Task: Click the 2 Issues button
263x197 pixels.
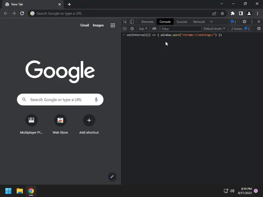Action: pos(240,29)
